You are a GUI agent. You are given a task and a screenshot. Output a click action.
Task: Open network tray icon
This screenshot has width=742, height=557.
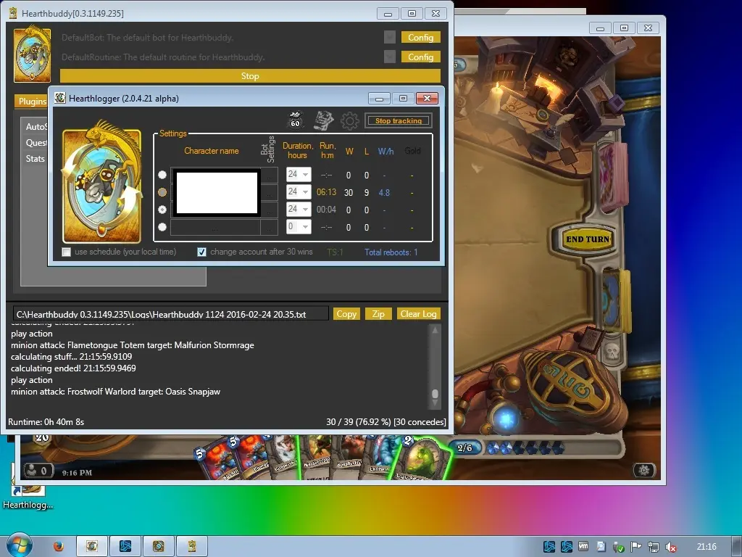coord(653,547)
